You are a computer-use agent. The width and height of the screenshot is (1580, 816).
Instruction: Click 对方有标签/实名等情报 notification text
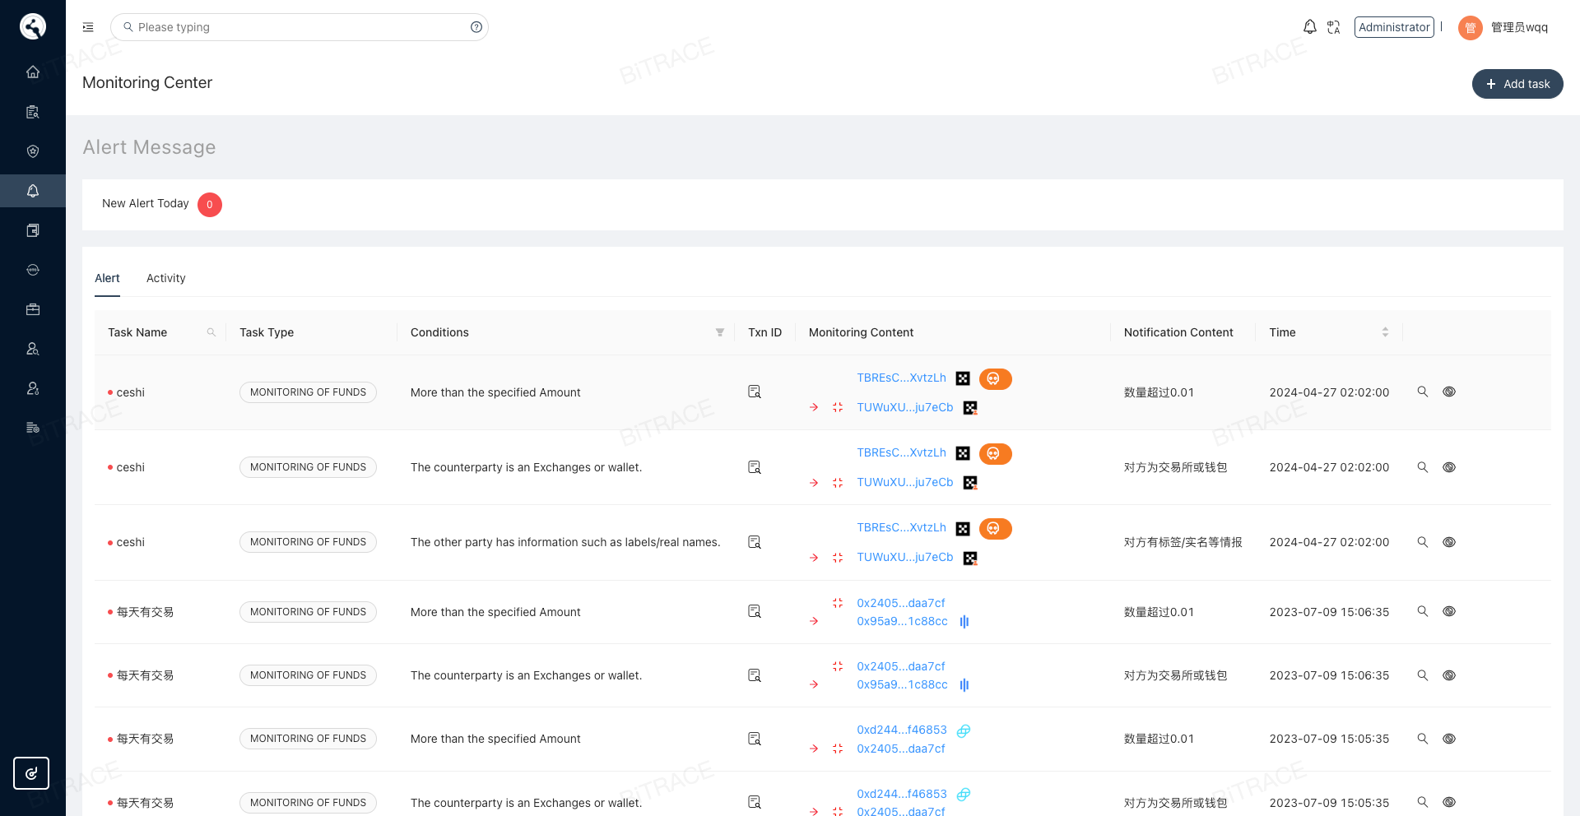click(1183, 542)
